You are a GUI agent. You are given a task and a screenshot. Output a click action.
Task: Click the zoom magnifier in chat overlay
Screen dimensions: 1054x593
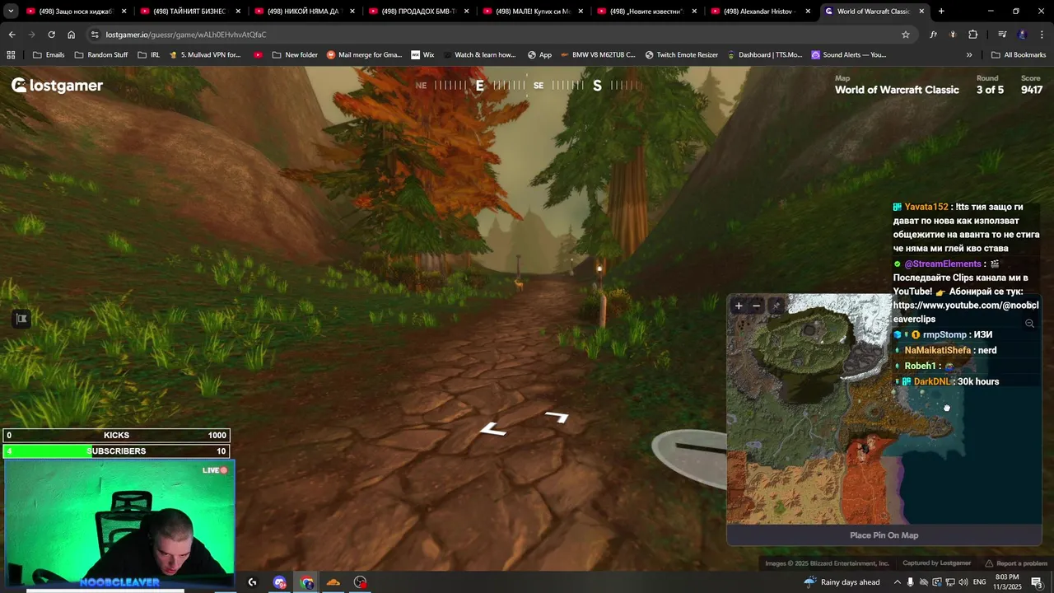point(1029,324)
